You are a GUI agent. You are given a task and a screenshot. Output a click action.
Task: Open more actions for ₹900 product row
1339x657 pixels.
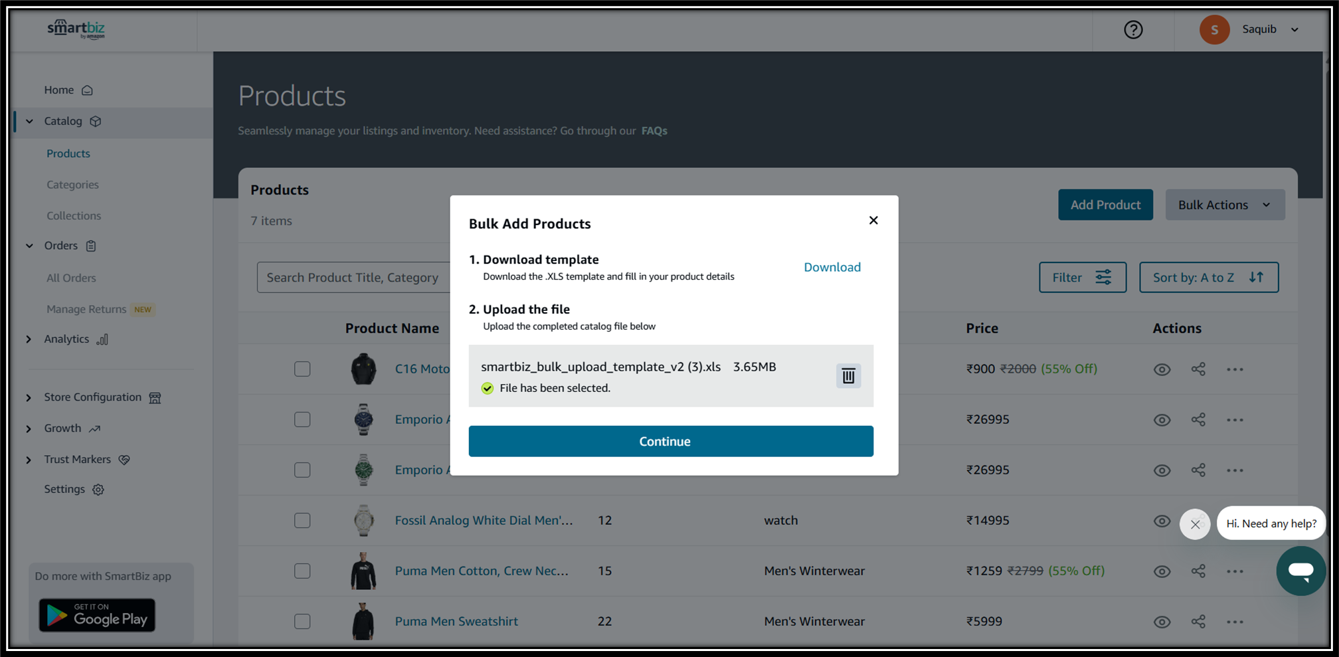1235,369
